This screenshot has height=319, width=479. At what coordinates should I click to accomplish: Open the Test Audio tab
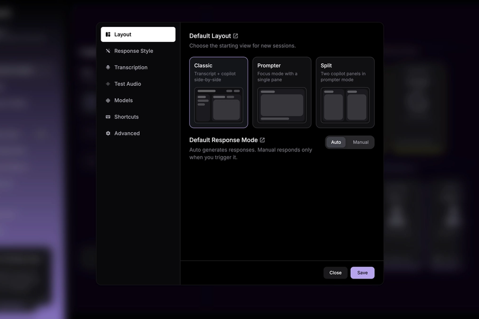[138, 84]
